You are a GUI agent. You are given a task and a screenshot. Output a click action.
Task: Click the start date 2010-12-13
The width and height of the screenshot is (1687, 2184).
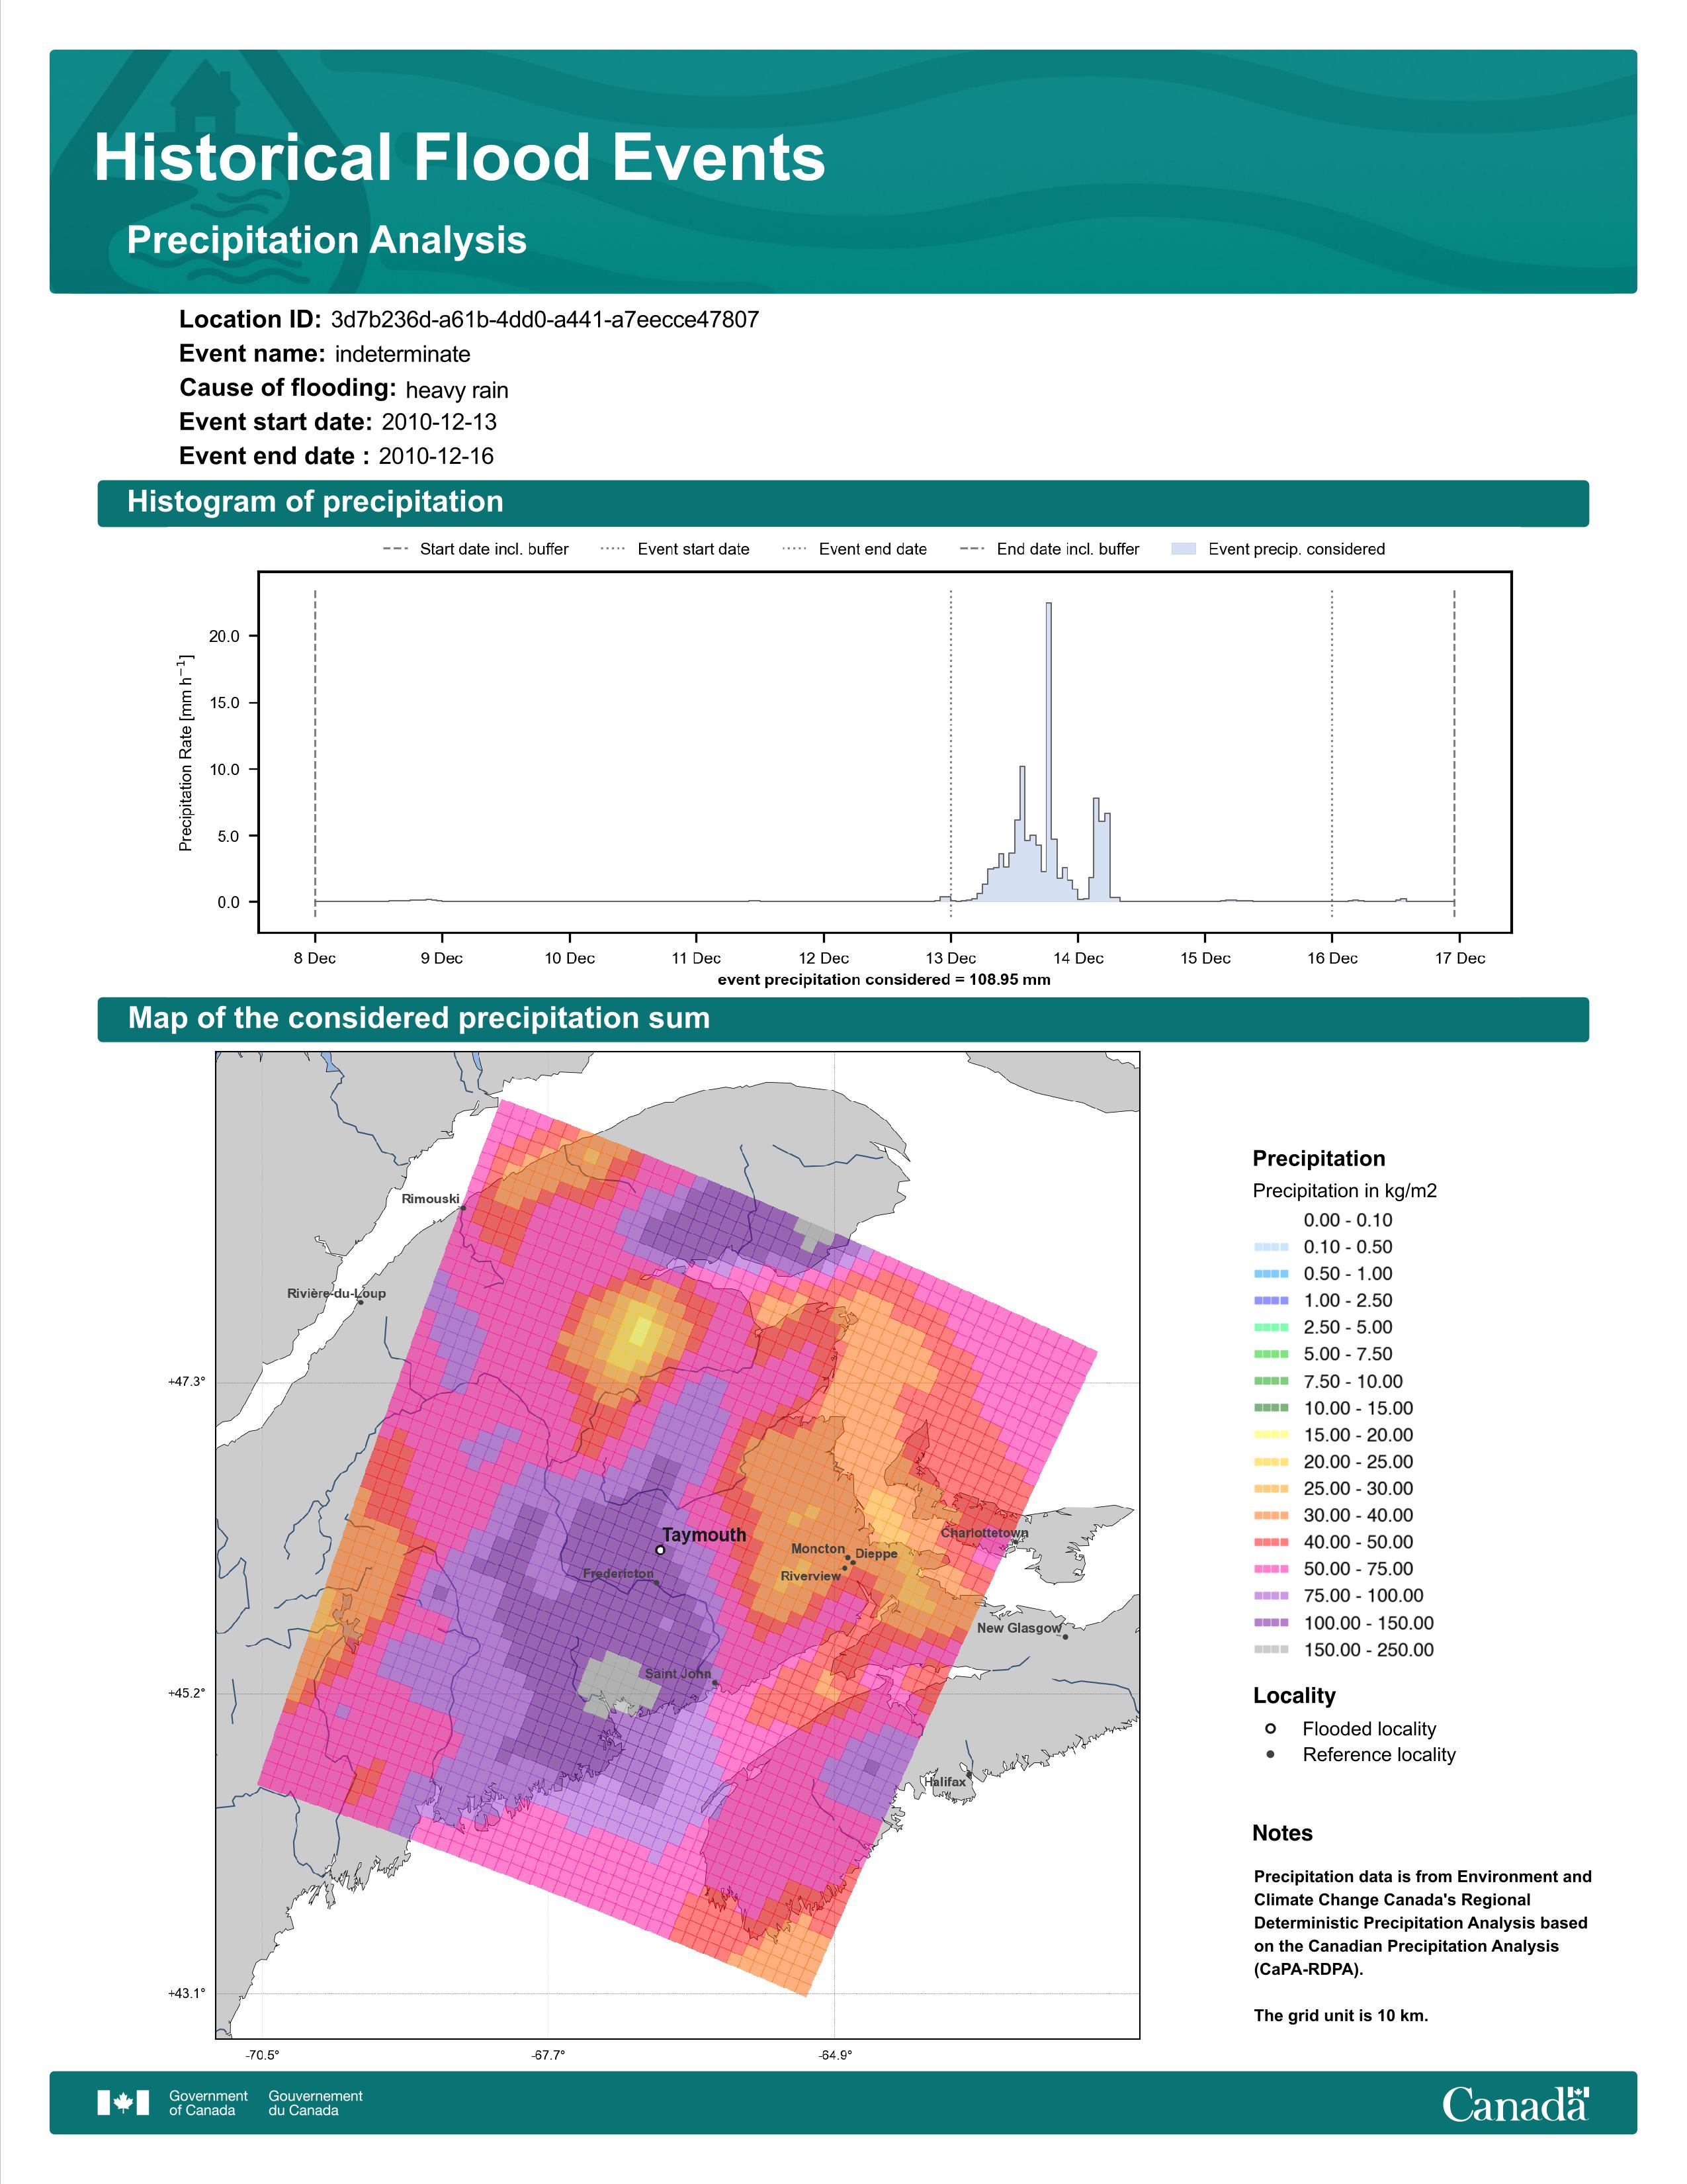click(x=439, y=422)
